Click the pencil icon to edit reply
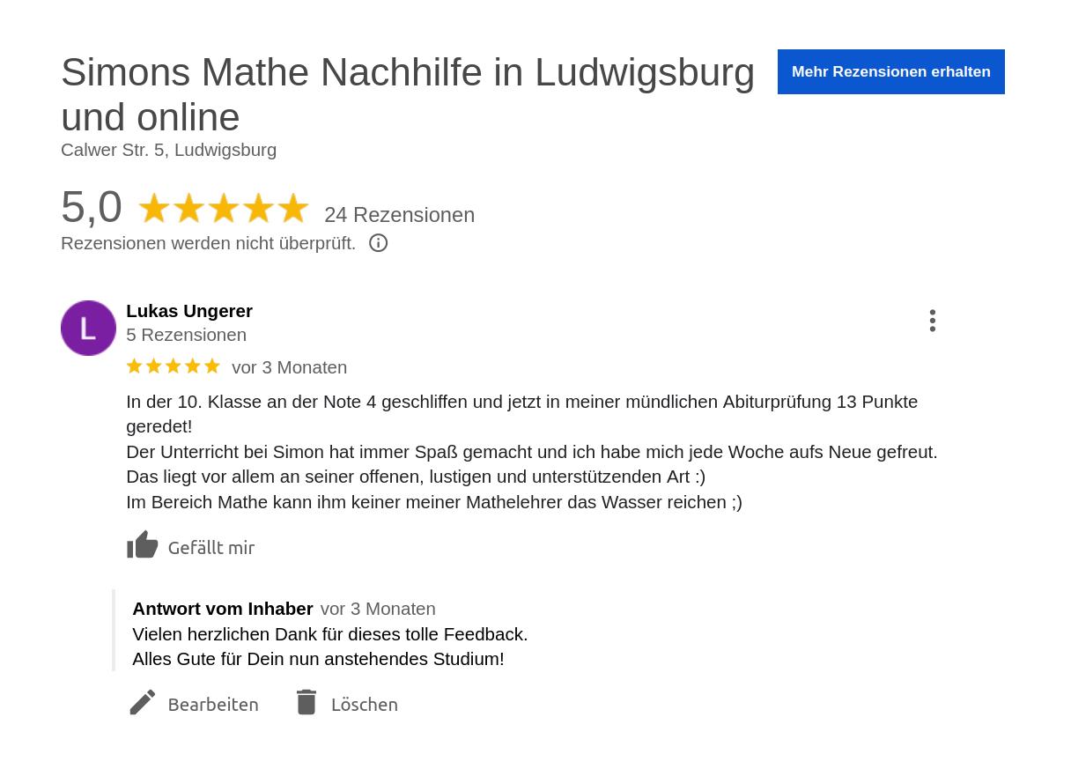 [143, 703]
